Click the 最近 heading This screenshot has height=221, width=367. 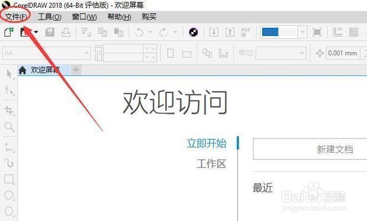pyautogui.click(x=263, y=188)
